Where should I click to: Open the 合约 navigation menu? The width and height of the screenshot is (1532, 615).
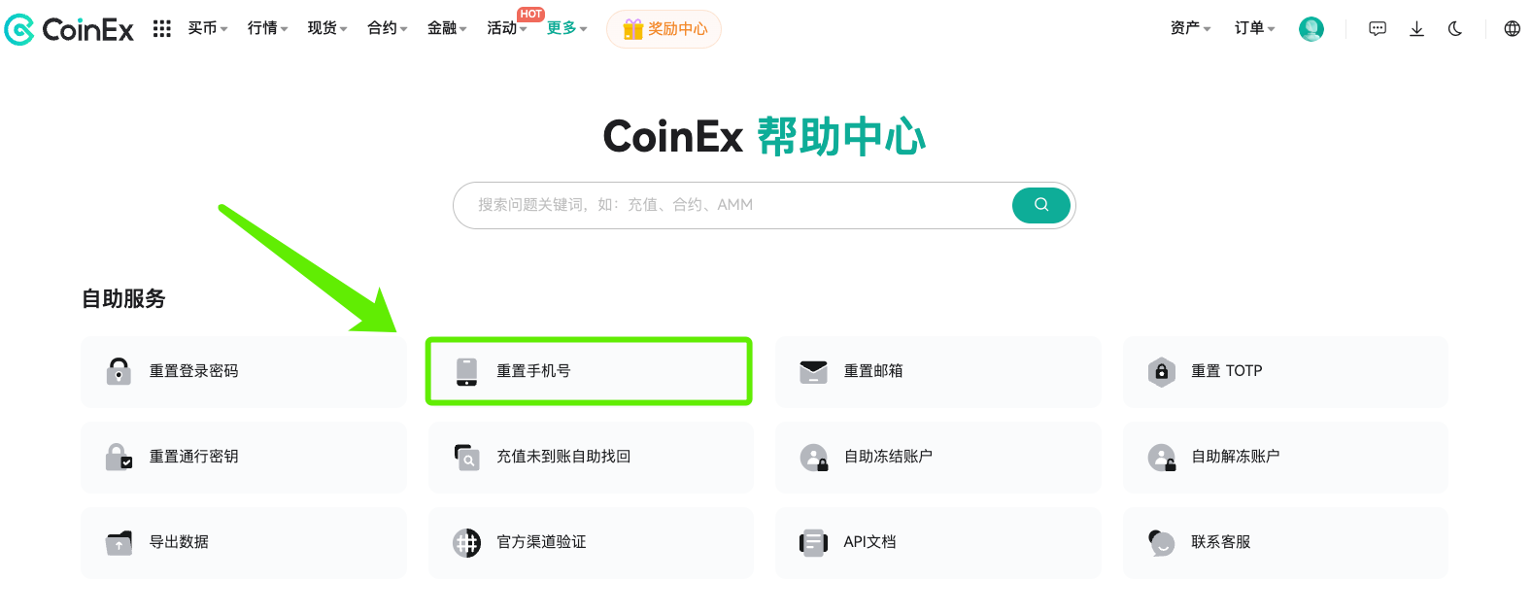click(387, 29)
